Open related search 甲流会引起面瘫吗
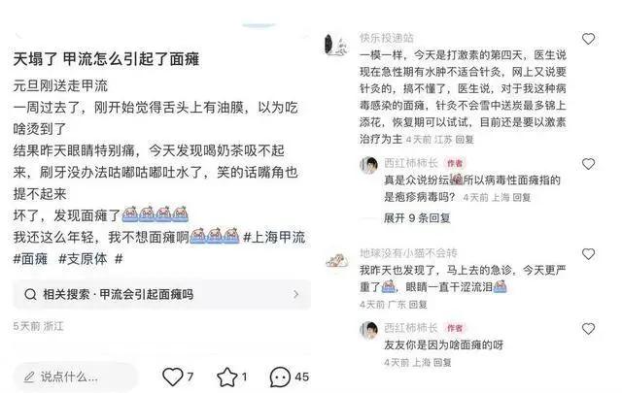 (x=162, y=294)
